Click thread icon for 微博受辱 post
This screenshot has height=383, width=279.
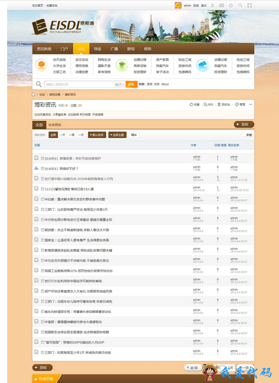pyautogui.click(x=36, y=158)
